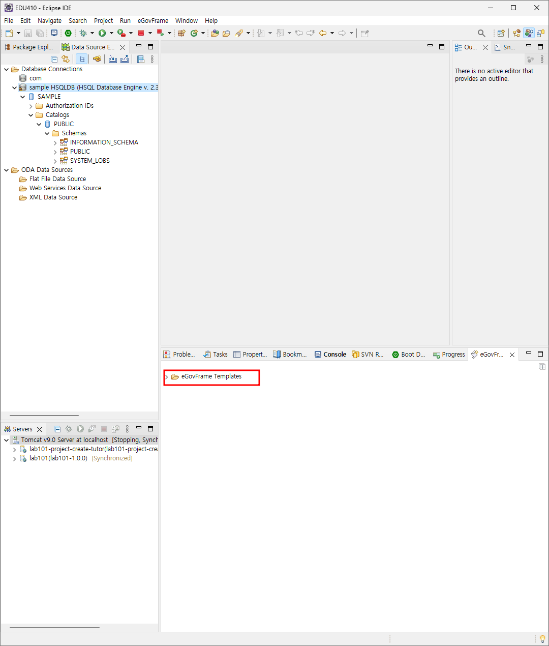Switch to the eGovFrame perspective icon
This screenshot has height=646, width=549.
529,33
